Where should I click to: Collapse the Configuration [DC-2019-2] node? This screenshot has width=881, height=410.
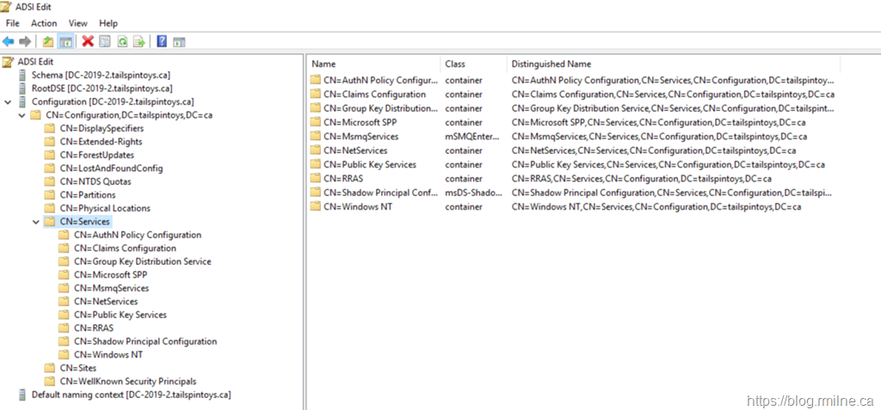point(8,101)
